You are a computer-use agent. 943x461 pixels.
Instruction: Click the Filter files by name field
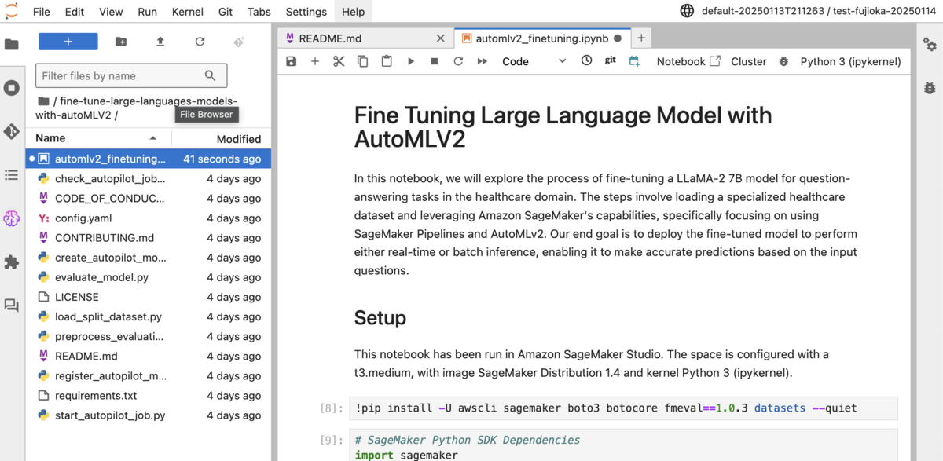(x=131, y=75)
